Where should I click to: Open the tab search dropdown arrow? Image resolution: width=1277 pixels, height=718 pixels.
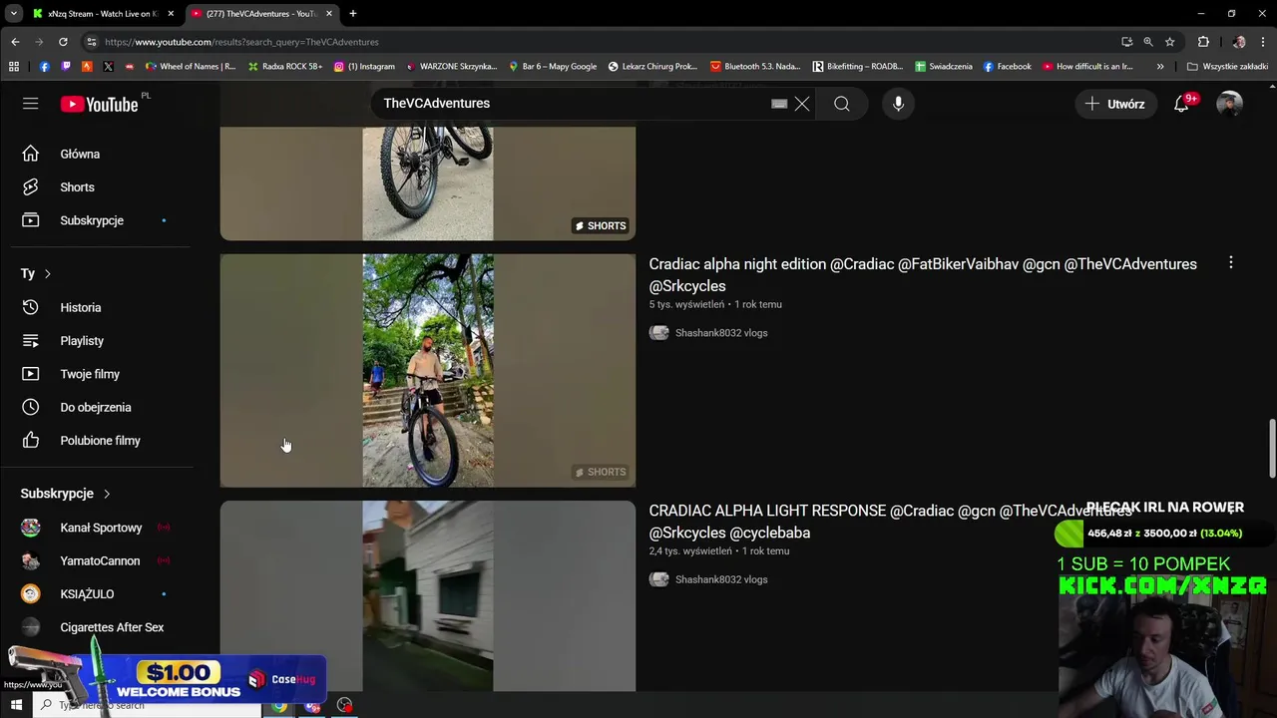click(x=13, y=14)
